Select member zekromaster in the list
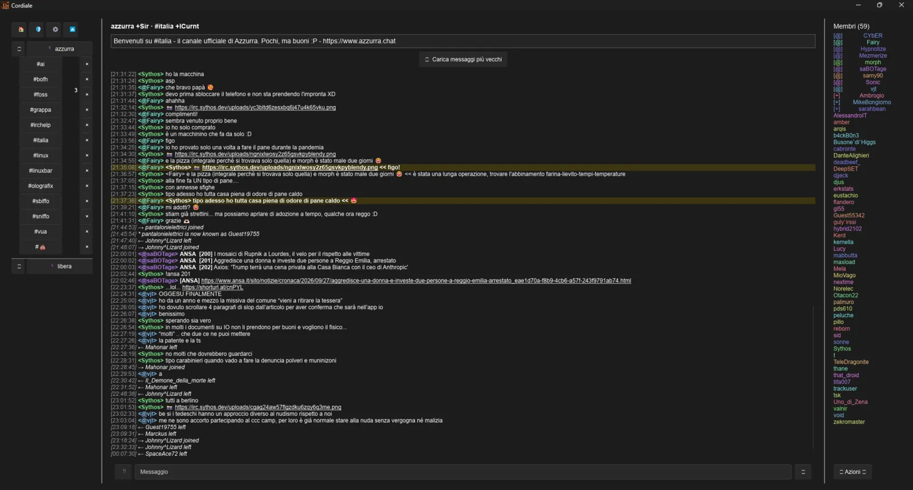Screen dimensions: 913x490 click(849, 422)
